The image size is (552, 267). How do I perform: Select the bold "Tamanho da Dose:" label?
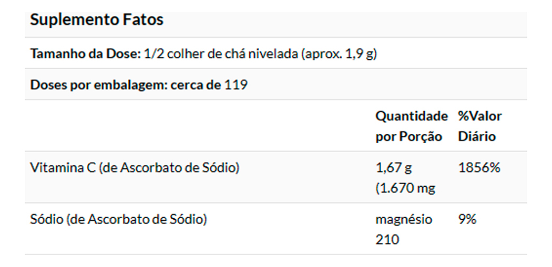[86, 54]
